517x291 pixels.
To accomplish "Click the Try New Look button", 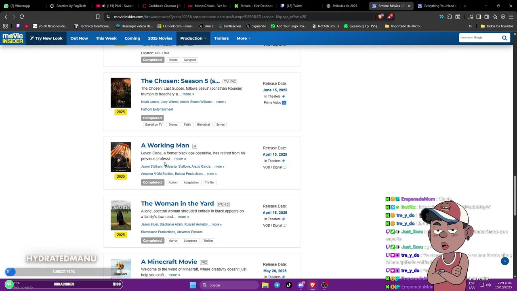I will click(x=46, y=38).
